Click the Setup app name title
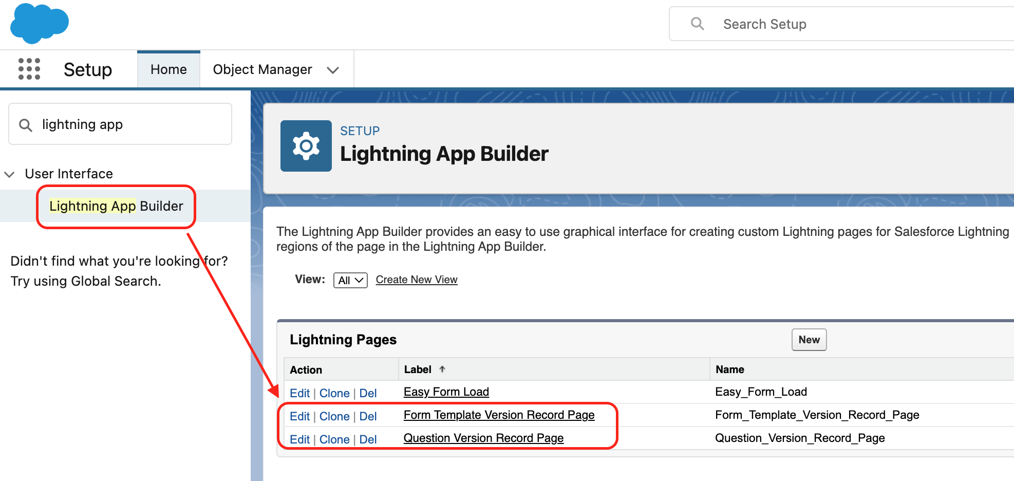The width and height of the screenshot is (1014, 481). (x=88, y=69)
